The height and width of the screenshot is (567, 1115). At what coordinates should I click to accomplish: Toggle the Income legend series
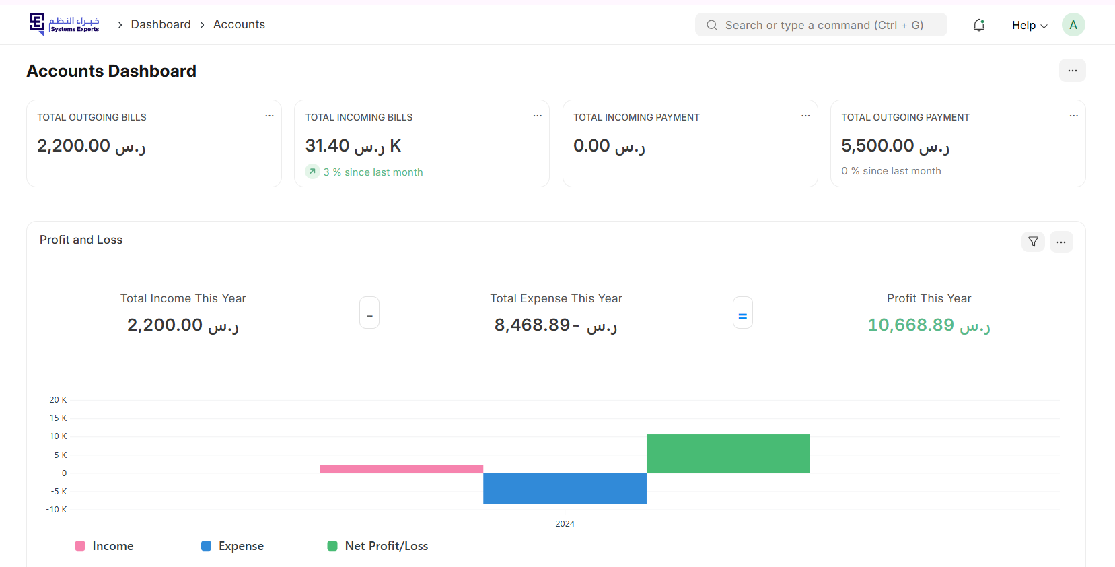[x=104, y=546]
